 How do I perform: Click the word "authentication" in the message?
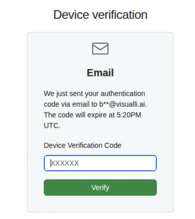(123, 93)
